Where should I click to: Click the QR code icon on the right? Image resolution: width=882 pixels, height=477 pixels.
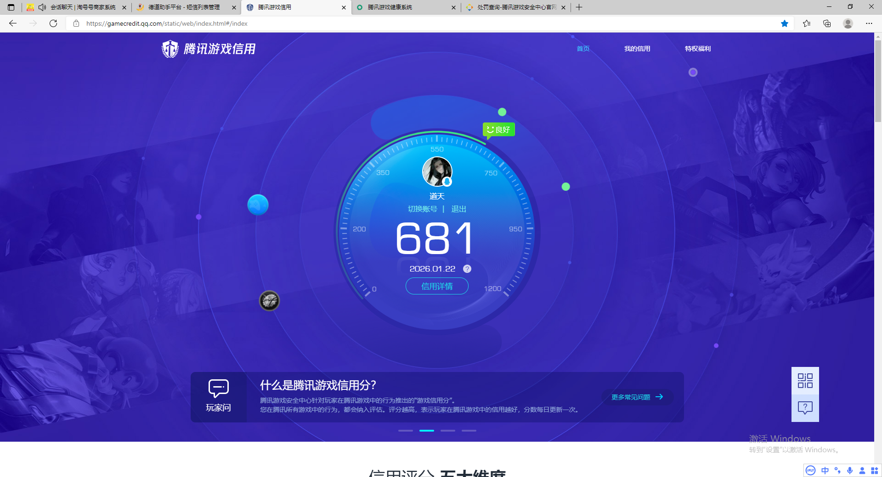click(x=805, y=381)
